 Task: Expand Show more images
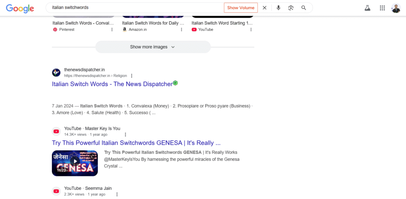point(153,47)
